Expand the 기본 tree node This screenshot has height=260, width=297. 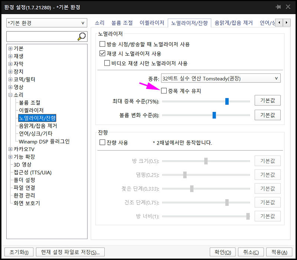coord(10,49)
